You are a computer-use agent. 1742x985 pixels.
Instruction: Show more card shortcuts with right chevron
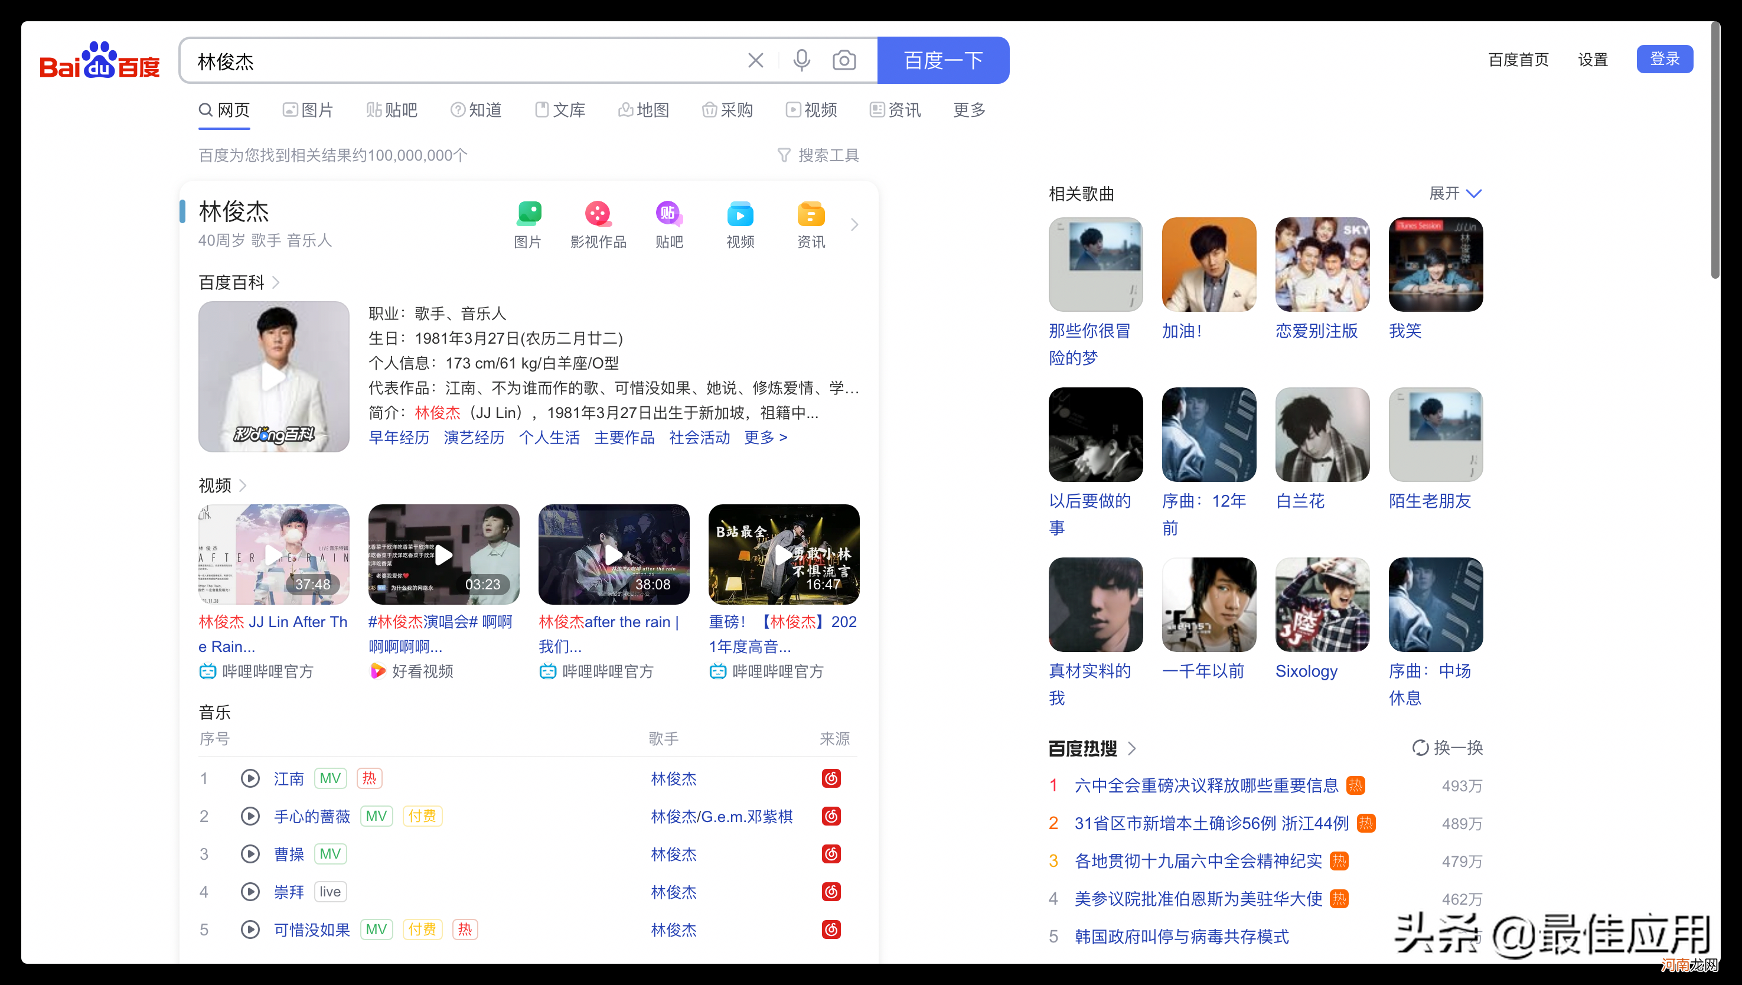click(854, 224)
